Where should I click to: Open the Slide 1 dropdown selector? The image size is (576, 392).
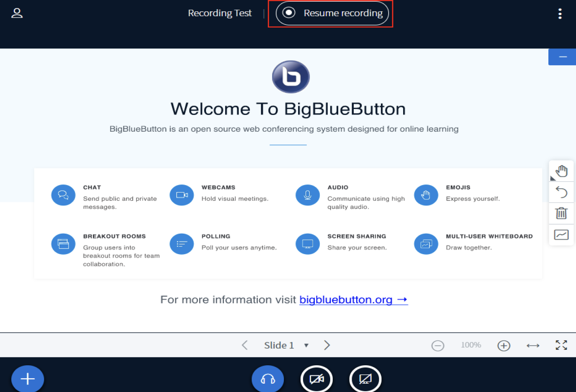coord(286,345)
